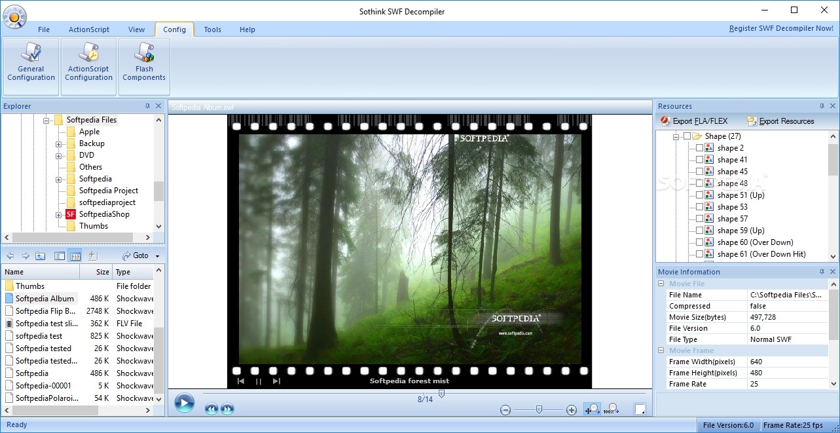Go forward in the Explorer file toolbar
The height and width of the screenshot is (433, 840).
point(26,256)
